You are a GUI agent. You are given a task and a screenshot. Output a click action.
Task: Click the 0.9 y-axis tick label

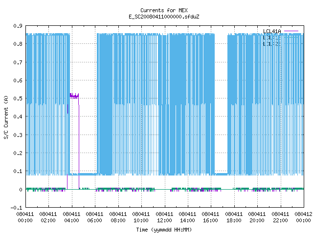[18, 26]
